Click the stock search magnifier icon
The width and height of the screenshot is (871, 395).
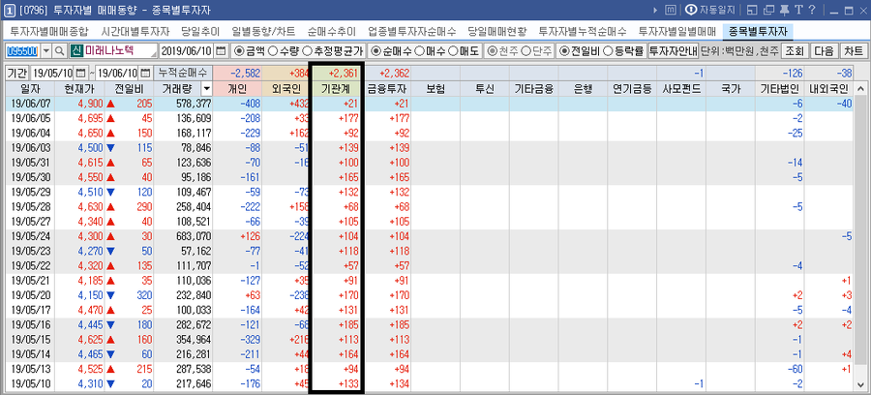[58, 51]
